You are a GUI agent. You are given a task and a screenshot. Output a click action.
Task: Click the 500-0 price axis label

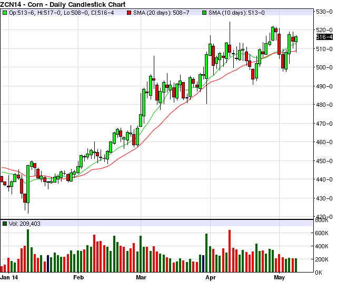(x=324, y=67)
